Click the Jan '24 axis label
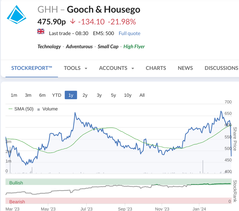The width and height of the screenshot is (239, 211). [199, 209]
